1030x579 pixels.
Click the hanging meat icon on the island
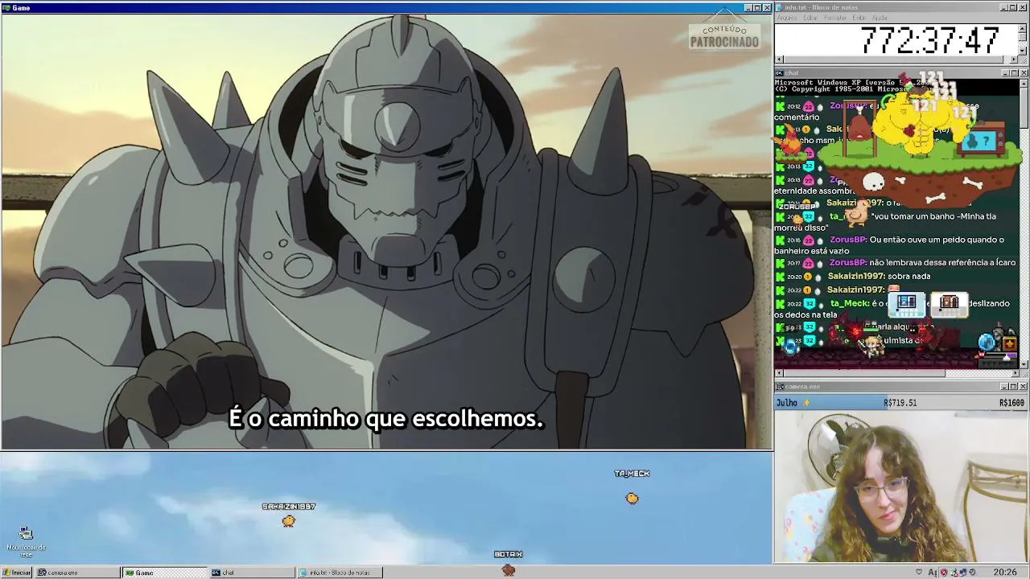click(859, 125)
